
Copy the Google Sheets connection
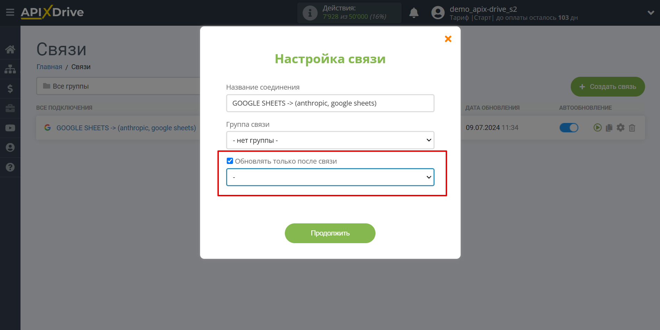[609, 128]
